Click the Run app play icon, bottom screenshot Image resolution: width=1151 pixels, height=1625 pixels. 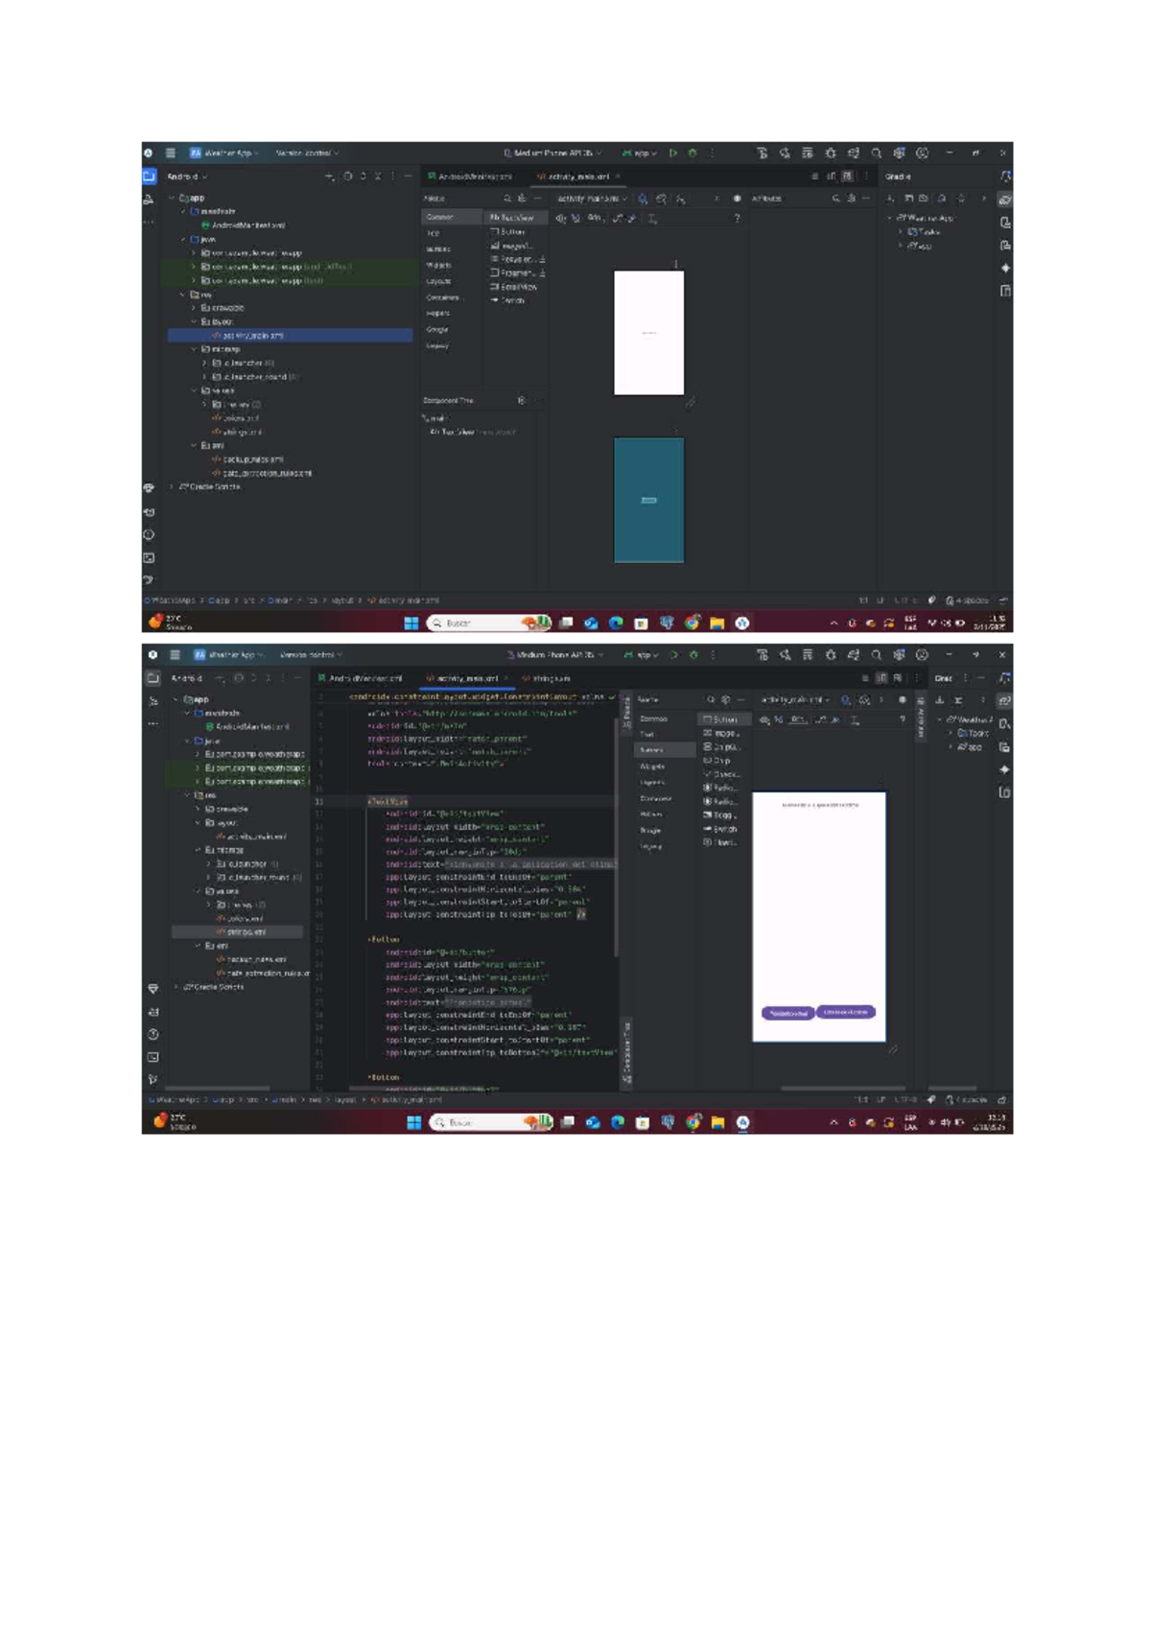pyautogui.click(x=674, y=654)
